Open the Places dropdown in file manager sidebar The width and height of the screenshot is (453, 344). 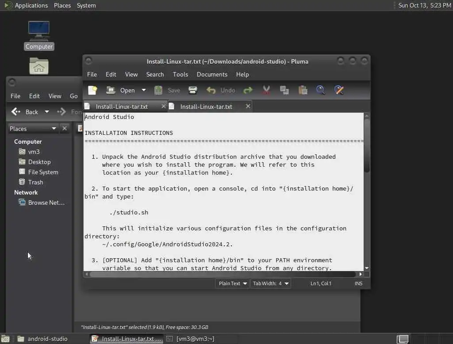(33, 129)
